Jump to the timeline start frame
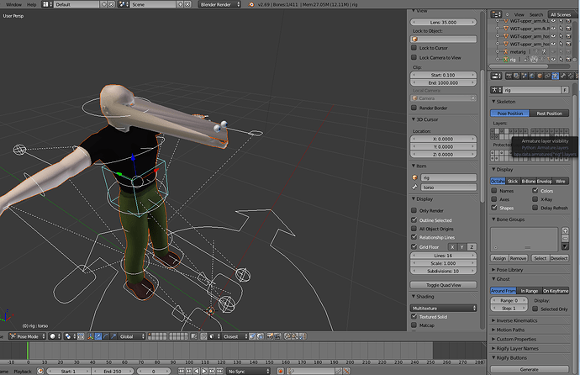This screenshot has height=375, width=580. coord(181,371)
